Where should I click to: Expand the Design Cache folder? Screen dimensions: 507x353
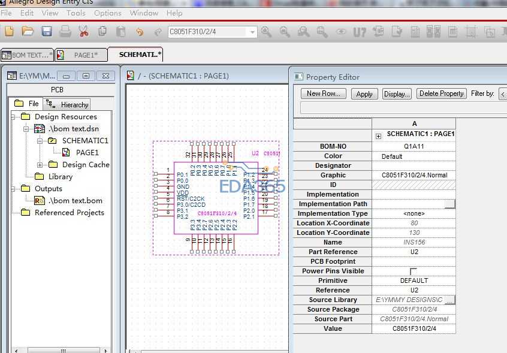point(40,165)
